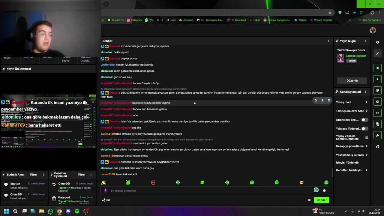Open YT Download bookmark

pos(236,20)
